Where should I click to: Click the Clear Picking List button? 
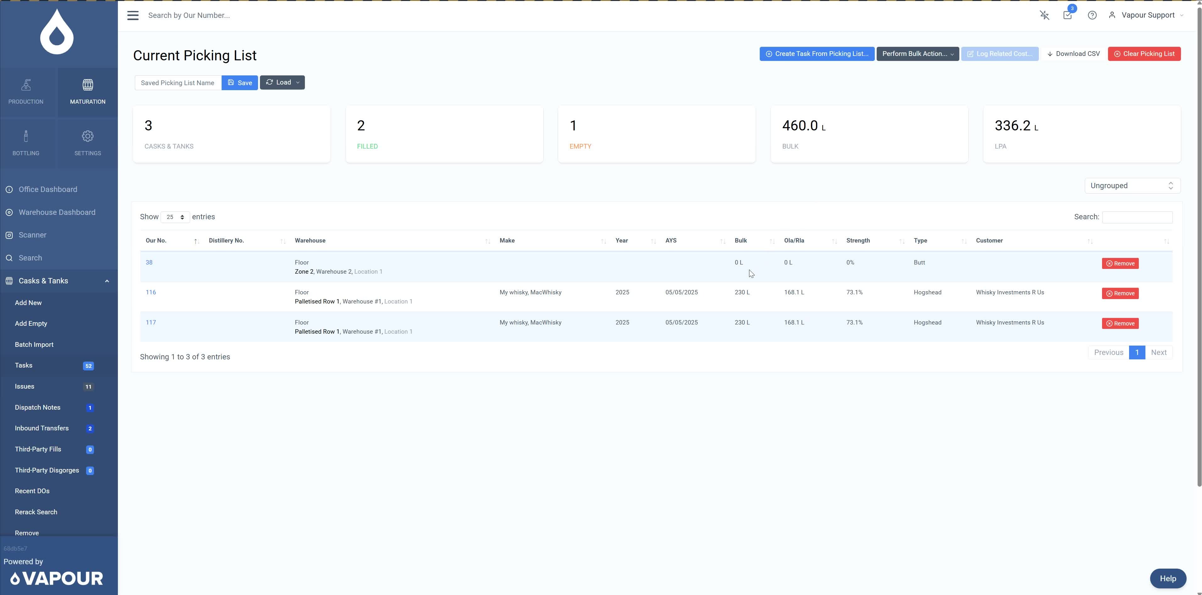[1144, 54]
